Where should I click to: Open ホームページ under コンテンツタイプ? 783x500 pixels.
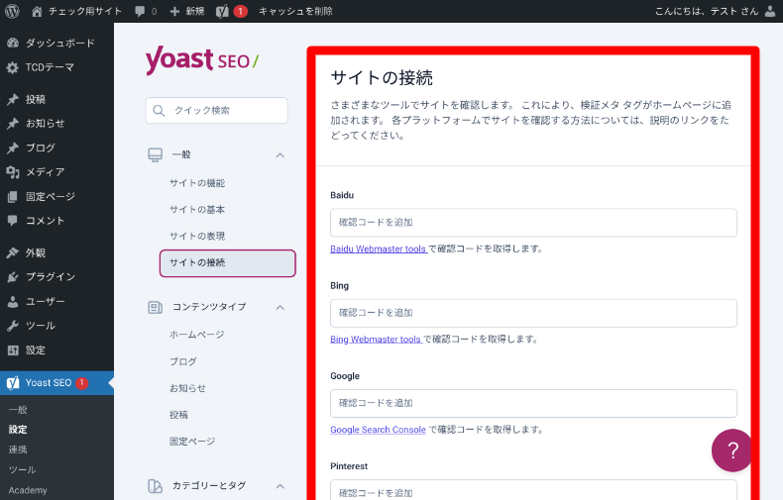(x=197, y=335)
